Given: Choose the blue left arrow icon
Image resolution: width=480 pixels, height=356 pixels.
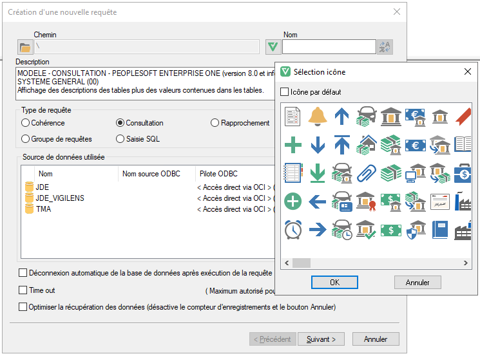Looking at the screenshot, I should (317, 201).
